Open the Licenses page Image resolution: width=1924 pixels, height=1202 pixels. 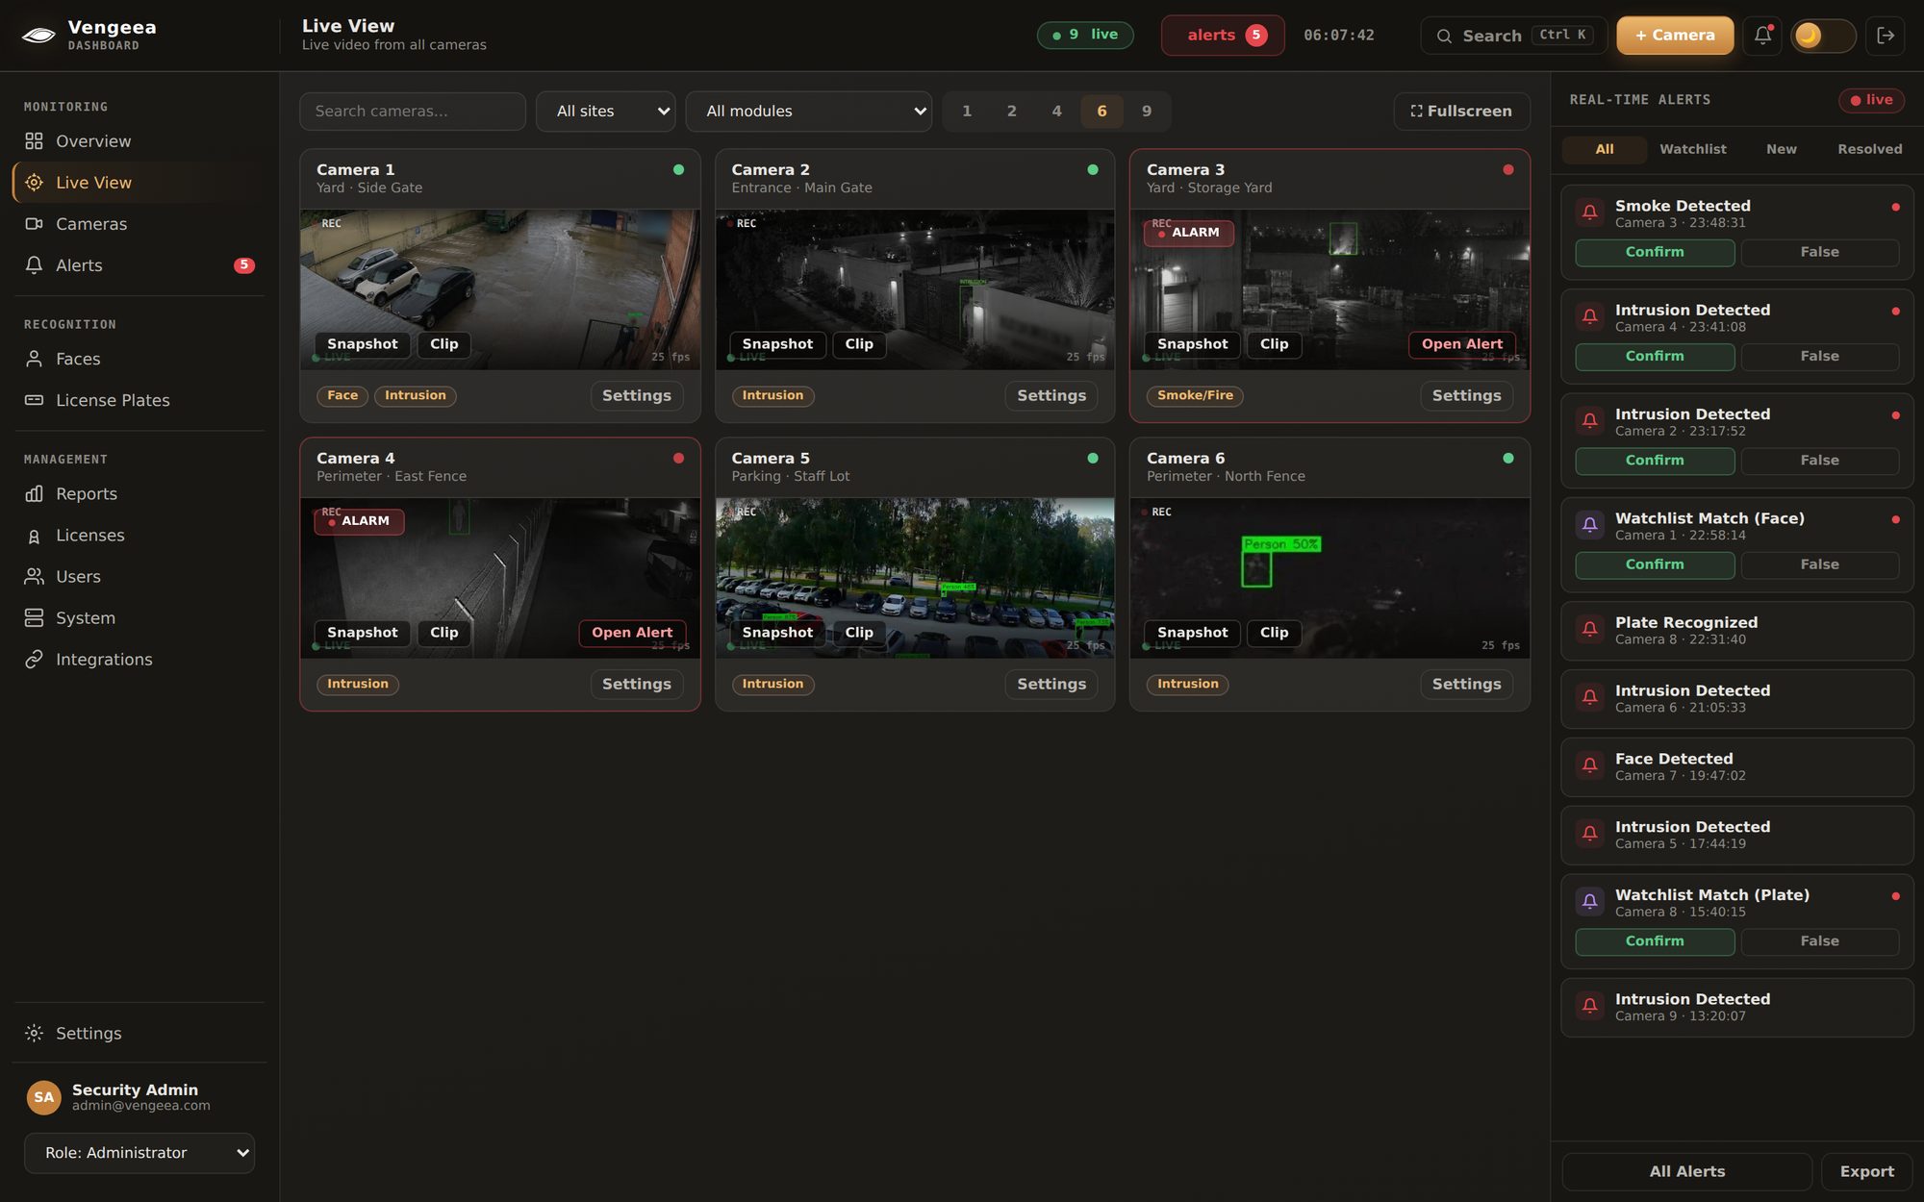139,535
